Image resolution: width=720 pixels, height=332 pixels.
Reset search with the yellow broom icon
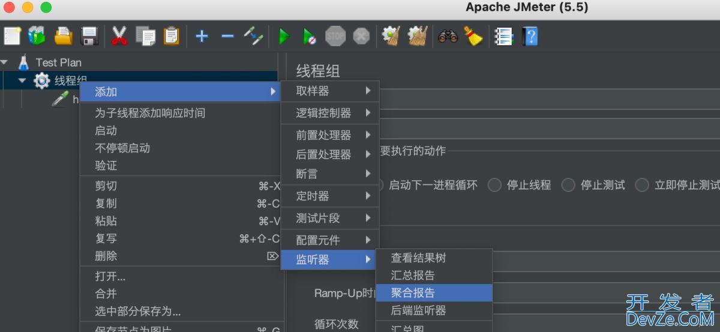473,37
